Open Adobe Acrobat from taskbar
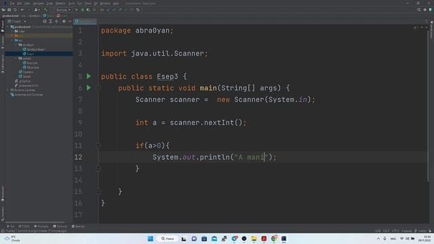This screenshot has height=244, width=434. (264, 239)
